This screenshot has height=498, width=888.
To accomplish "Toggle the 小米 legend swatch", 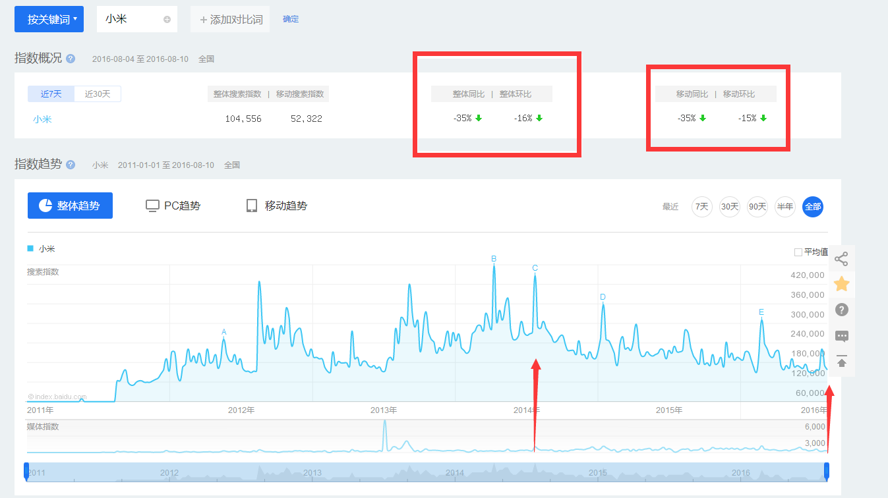I will click(30, 248).
